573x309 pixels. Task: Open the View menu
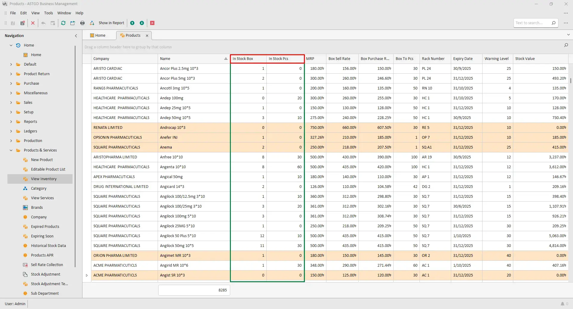[36, 13]
